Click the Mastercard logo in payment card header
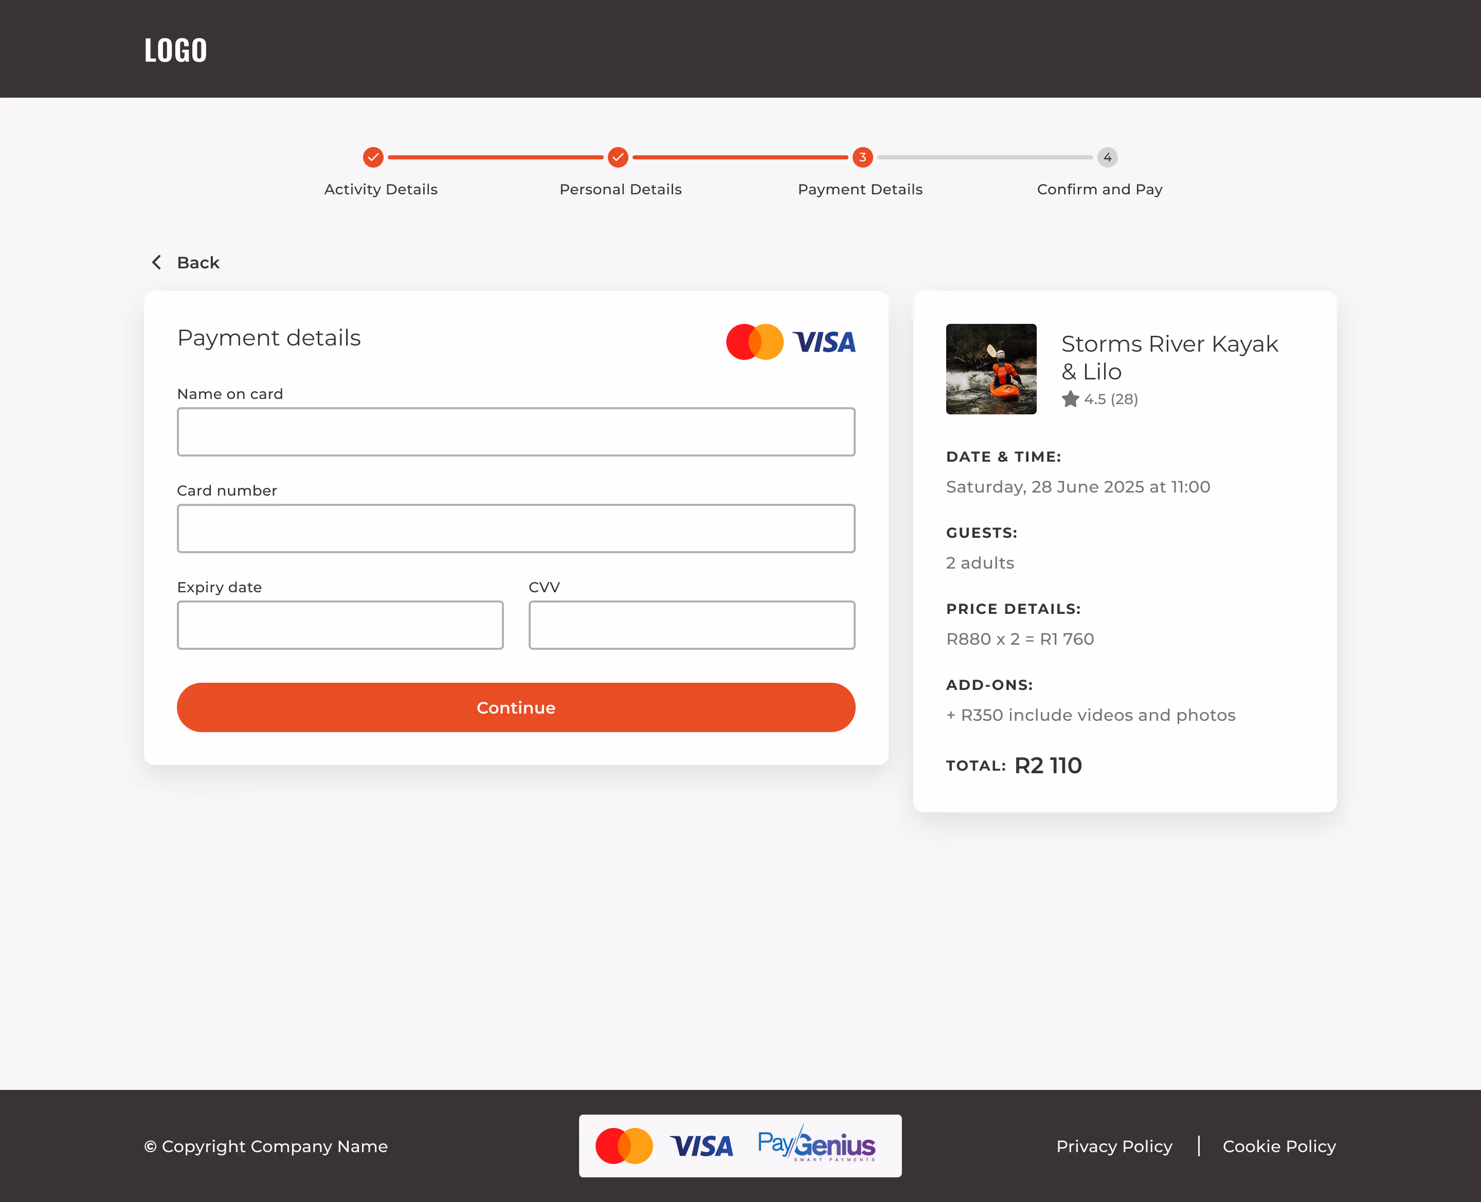 coord(754,342)
